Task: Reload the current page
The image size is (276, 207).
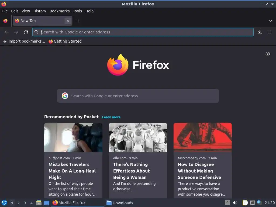Action: [26, 32]
